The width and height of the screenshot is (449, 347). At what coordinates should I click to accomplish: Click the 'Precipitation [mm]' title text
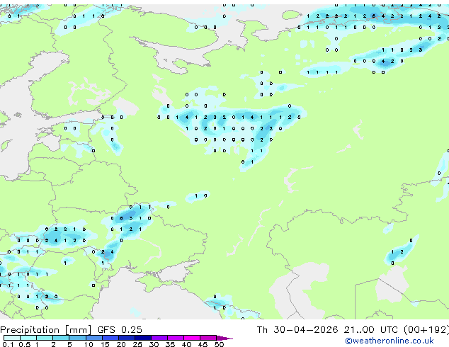46,330
